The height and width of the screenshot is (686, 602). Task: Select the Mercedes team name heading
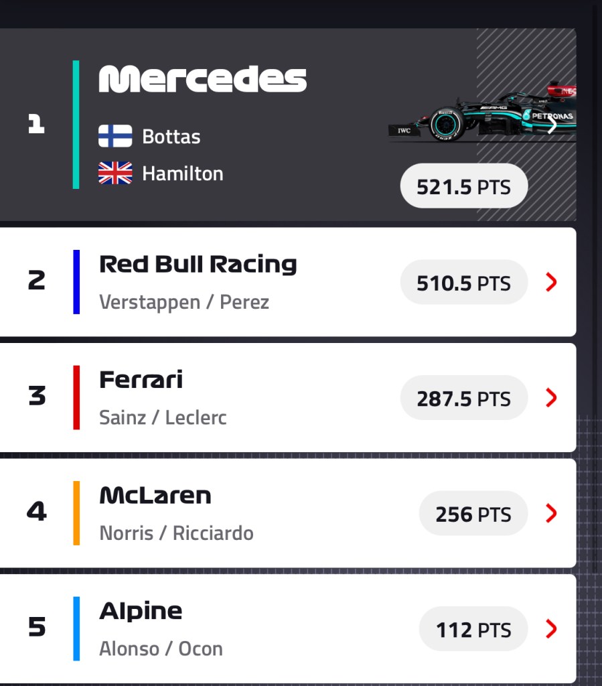pos(203,80)
